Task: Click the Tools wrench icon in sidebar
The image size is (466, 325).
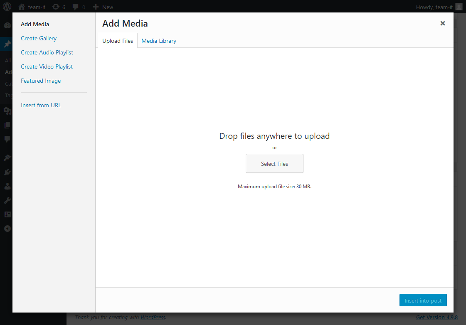Action: coord(7,200)
